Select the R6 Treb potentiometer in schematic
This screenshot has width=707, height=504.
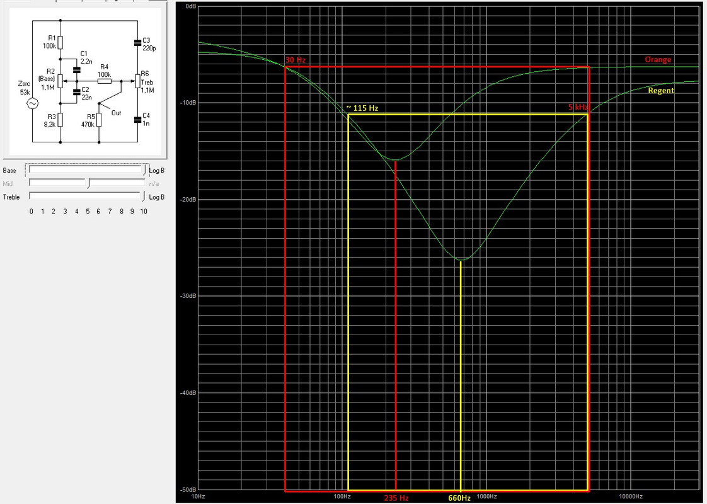tap(137, 81)
